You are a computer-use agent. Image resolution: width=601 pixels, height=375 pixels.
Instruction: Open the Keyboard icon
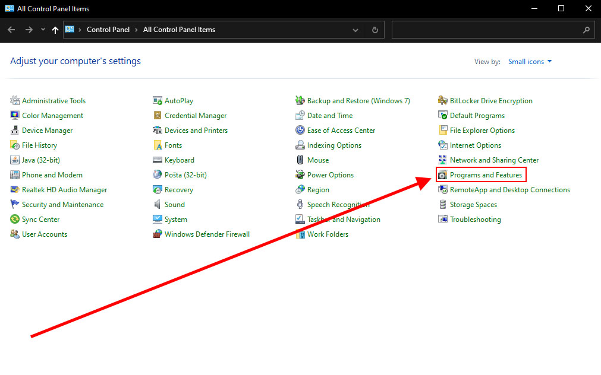[x=157, y=160]
